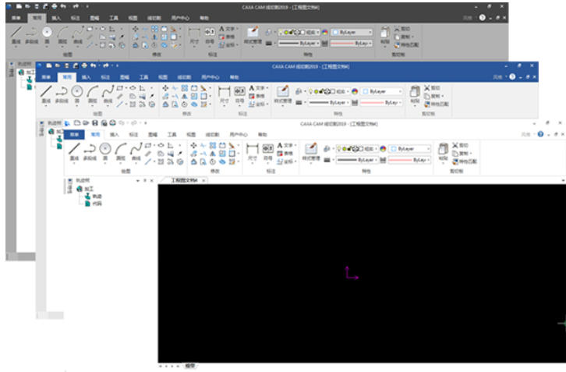Click the 符号 symbol tool in front window
The height and width of the screenshot is (372, 566).
267,150
